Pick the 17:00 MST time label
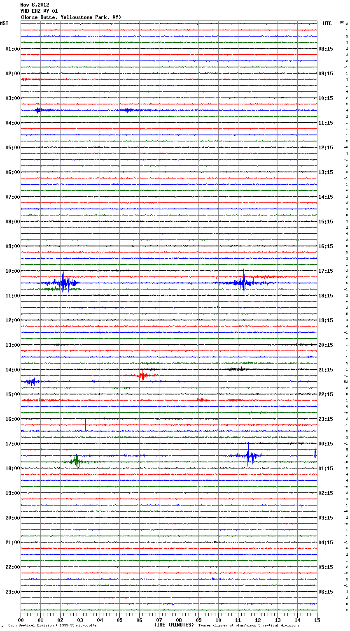The height and width of the screenshot is (631, 350). point(13,444)
